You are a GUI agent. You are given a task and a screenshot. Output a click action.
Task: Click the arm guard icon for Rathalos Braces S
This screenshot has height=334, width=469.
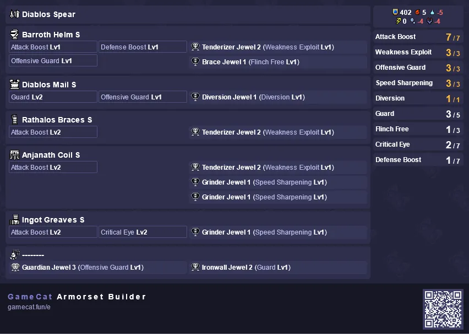[14, 119]
